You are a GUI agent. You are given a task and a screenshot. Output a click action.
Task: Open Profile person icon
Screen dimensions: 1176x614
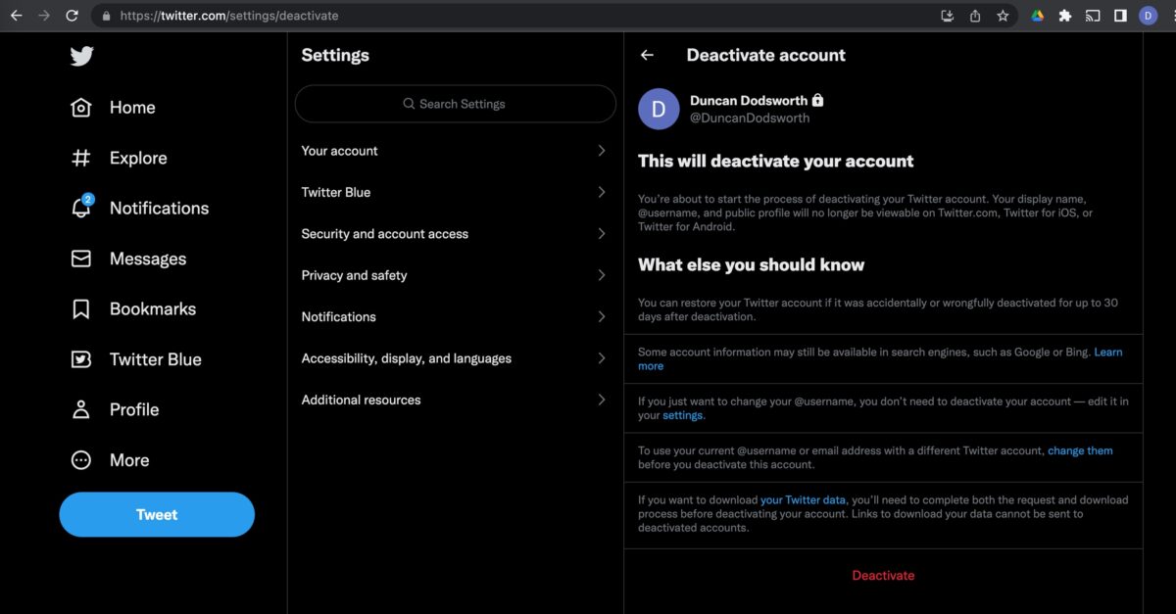click(81, 409)
